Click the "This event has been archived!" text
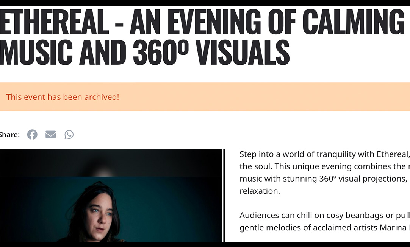The width and height of the screenshot is (410, 247). (63, 97)
